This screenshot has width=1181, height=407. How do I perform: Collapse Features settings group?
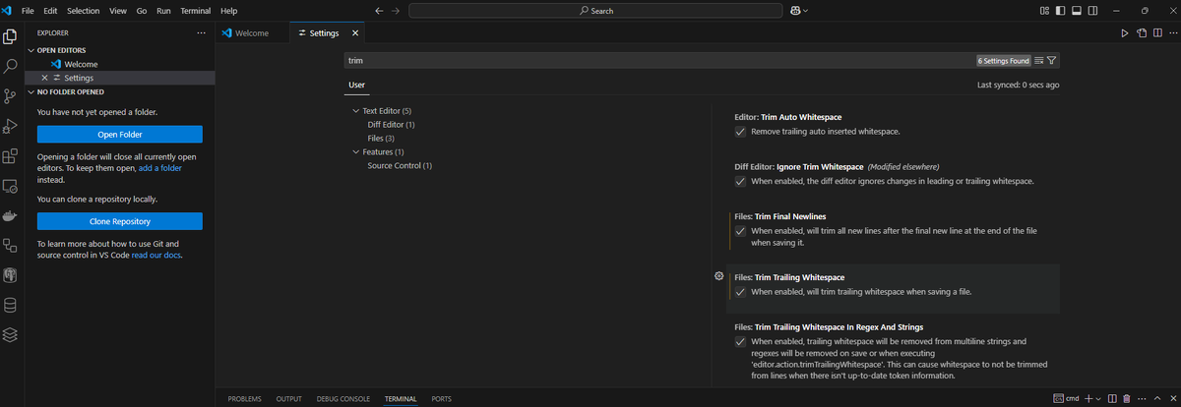point(356,152)
